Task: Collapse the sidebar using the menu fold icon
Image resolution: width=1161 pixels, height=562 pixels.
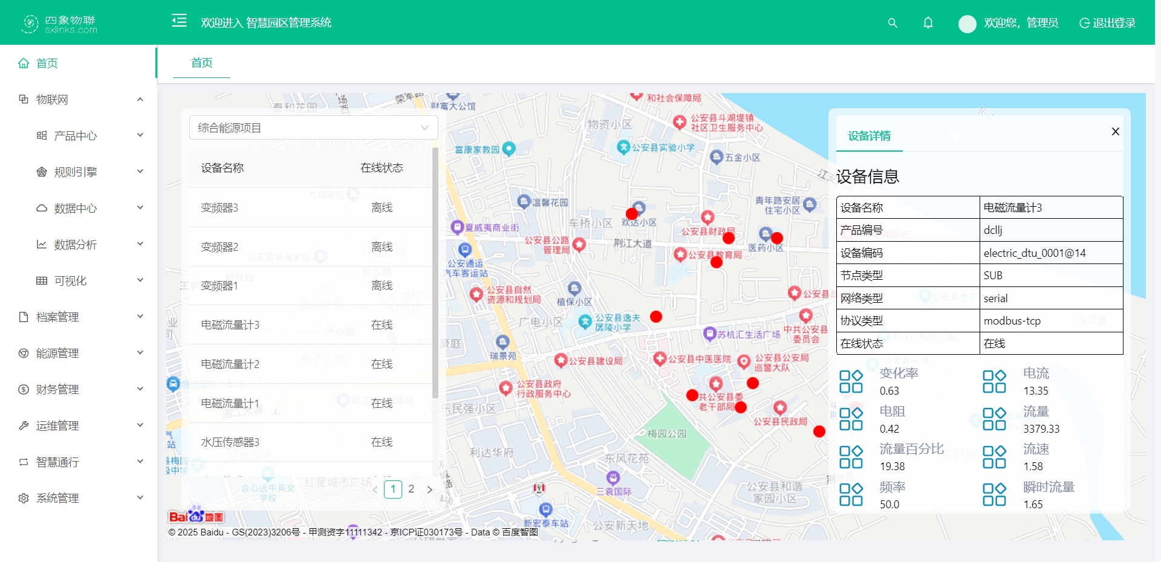Action: point(179,21)
